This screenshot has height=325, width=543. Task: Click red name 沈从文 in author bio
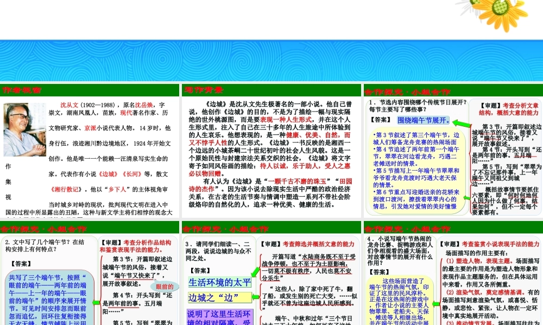coord(70,105)
